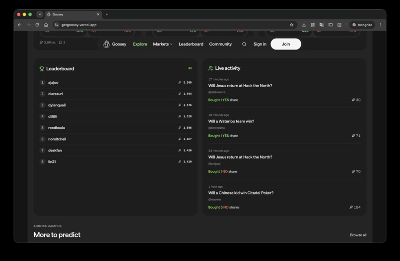The image size is (400, 261).
Task: Click username @bowenzhu
Action: tap(216, 128)
